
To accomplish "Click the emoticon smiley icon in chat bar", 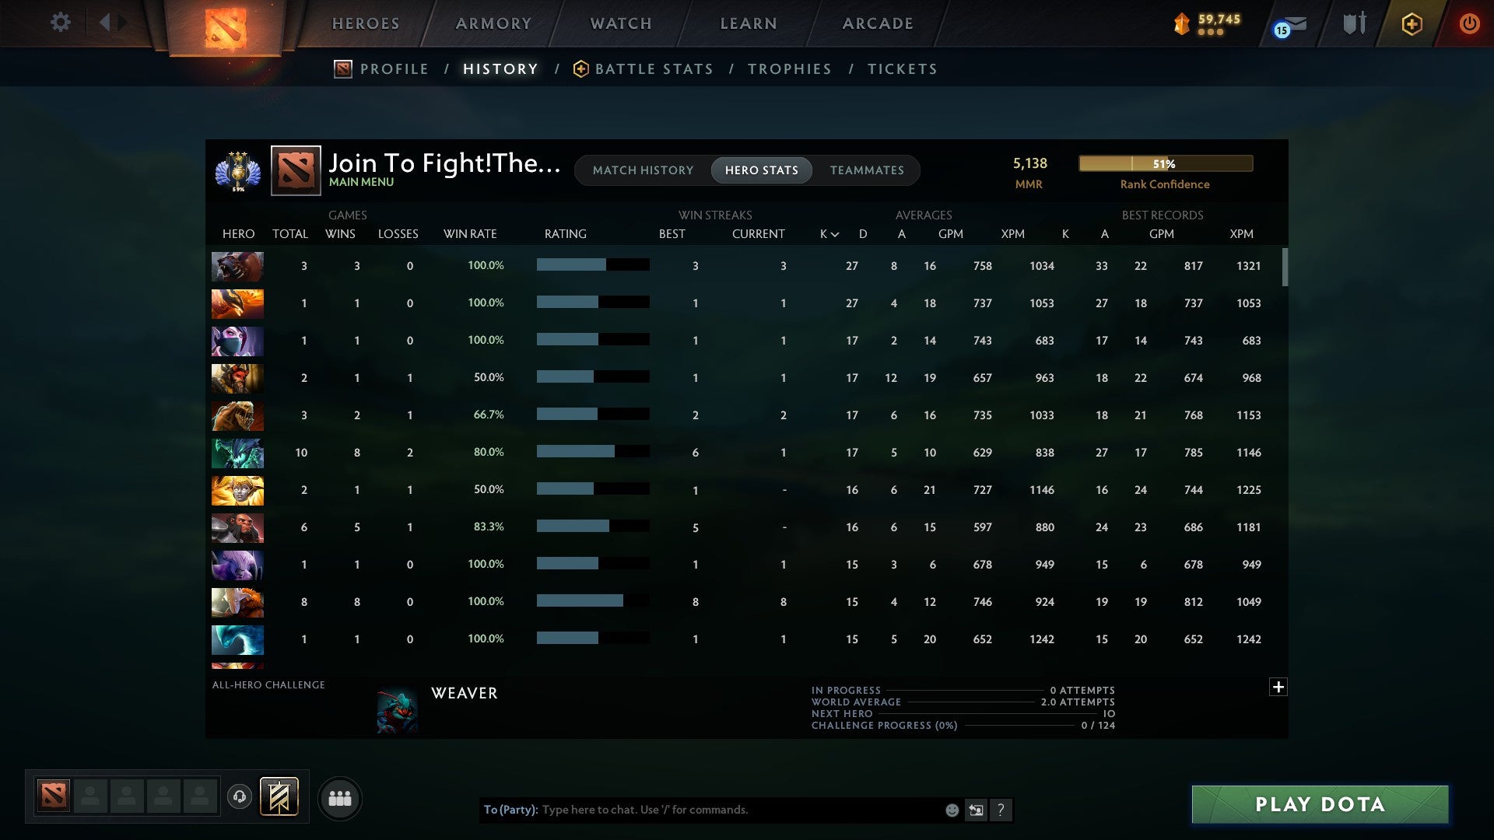I will 951,810.
